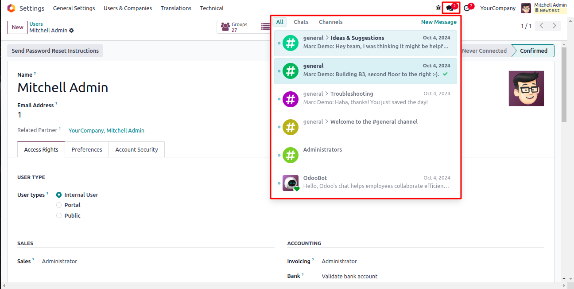
Task: Click the New Message link
Action: point(438,22)
